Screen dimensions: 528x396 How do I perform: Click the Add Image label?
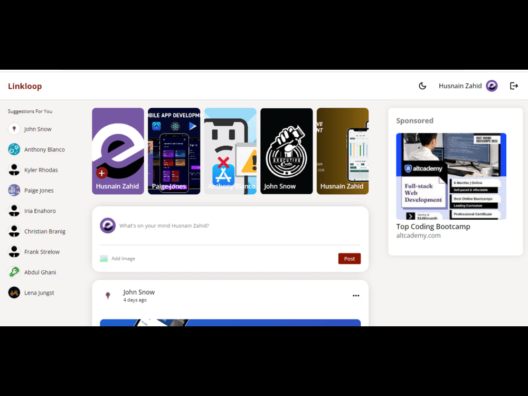pos(123,259)
